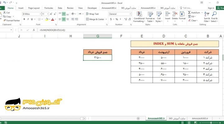Select the active Amoozesh365.ir sheet tab
Viewport: 224px width, 124px height.
pyautogui.click(x=156, y=118)
